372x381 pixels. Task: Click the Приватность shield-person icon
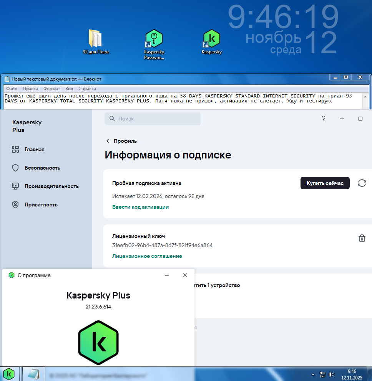[x=15, y=205]
